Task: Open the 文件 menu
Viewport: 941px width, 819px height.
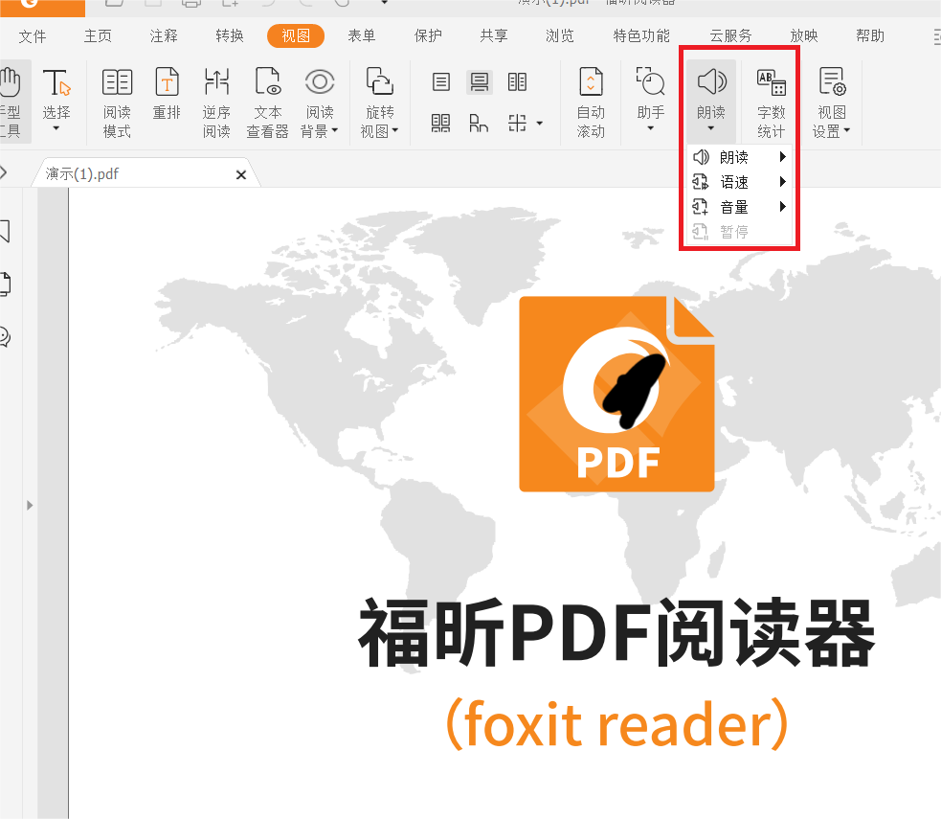Action: pyautogui.click(x=32, y=35)
